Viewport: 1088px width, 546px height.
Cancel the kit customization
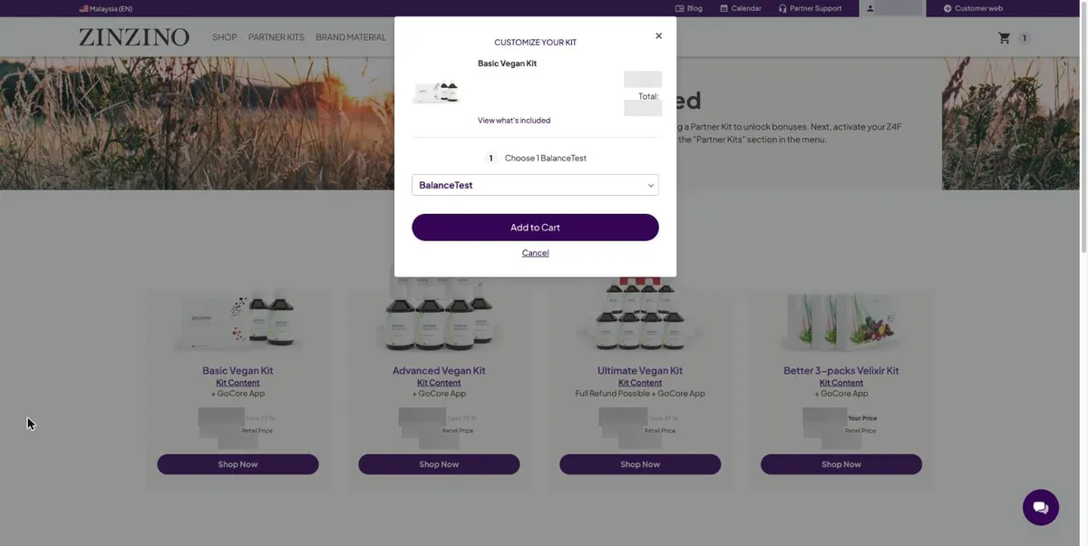[535, 253]
